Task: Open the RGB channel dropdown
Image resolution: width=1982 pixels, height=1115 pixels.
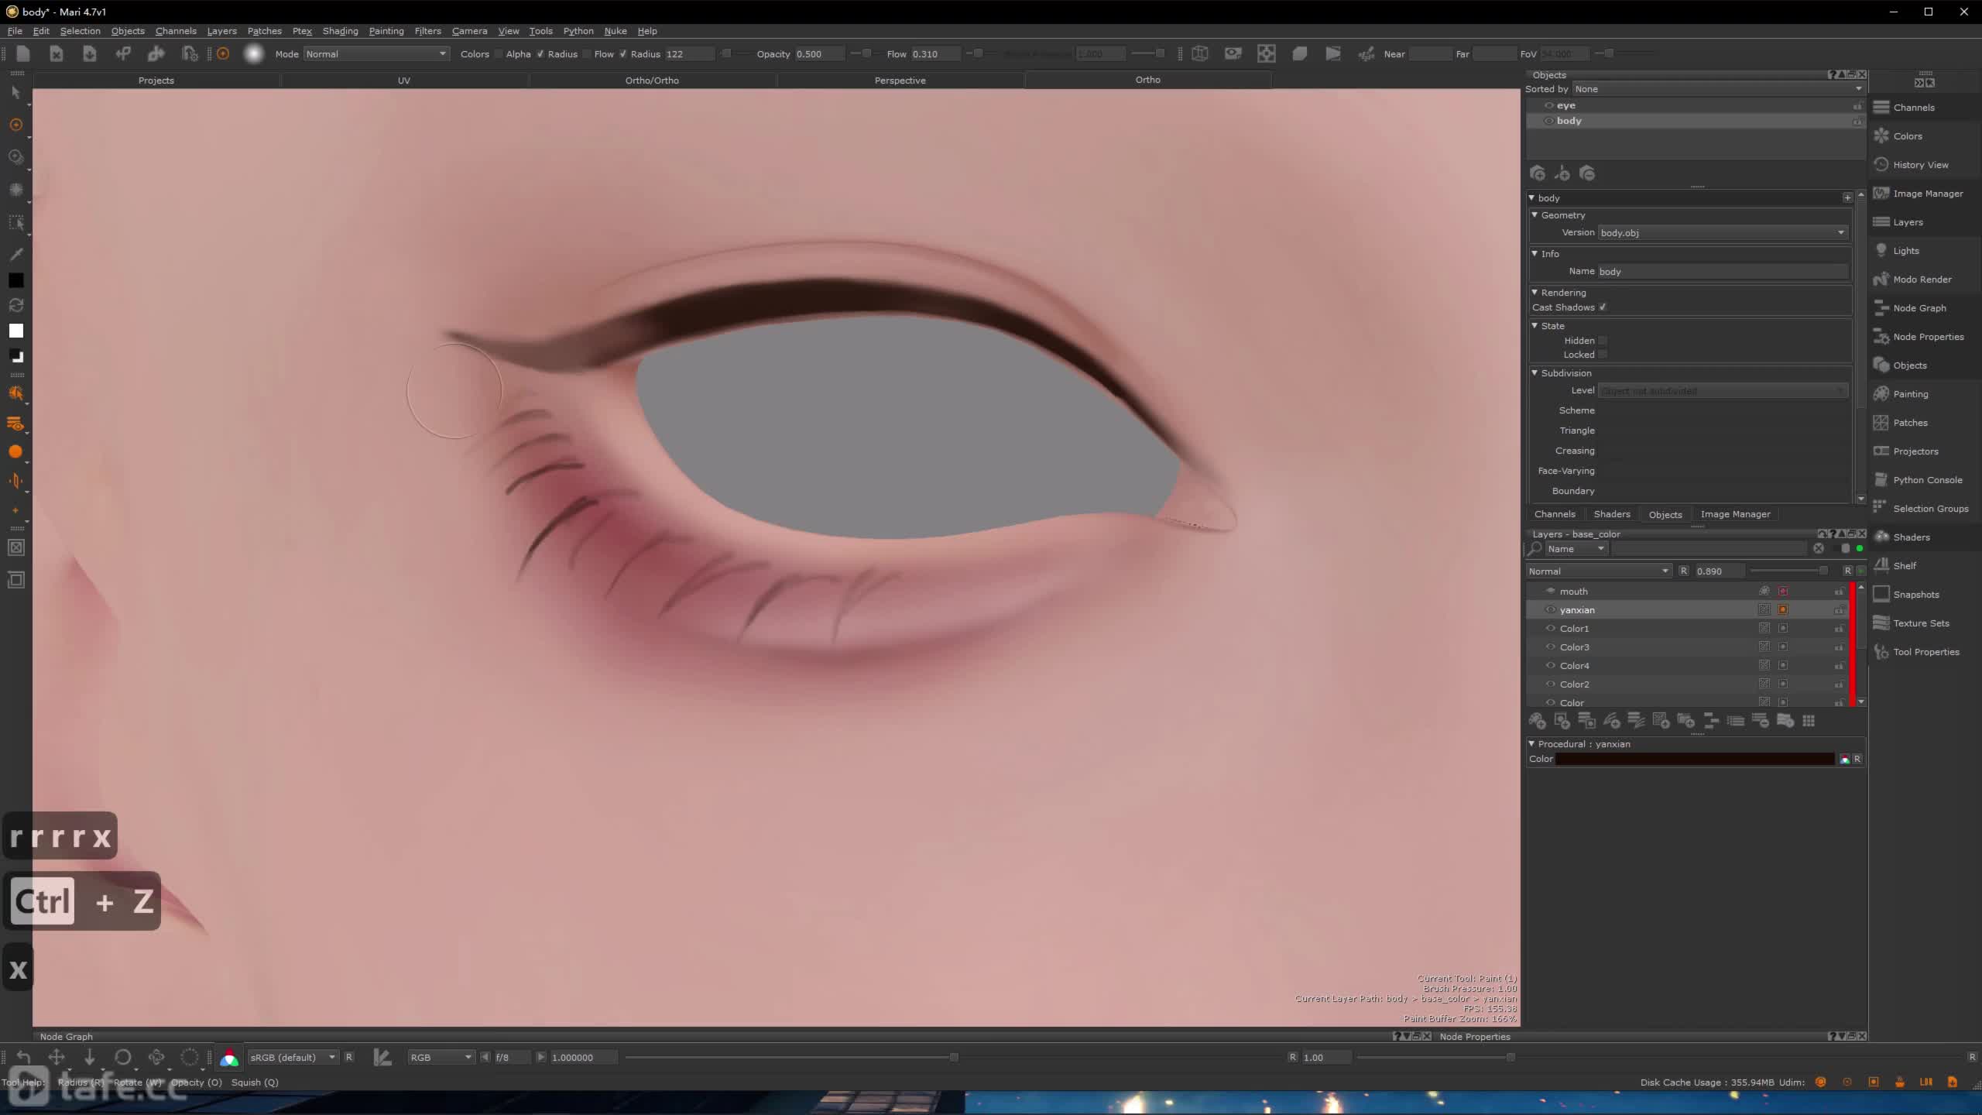Action: (441, 1058)
